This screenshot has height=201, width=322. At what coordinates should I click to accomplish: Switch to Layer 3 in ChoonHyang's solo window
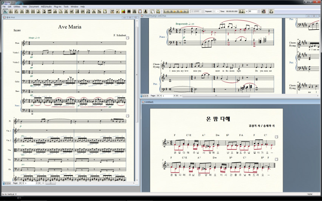pos(146,96)
